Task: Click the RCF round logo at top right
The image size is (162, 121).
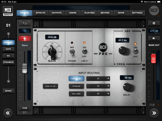Action: click(154, 11)
